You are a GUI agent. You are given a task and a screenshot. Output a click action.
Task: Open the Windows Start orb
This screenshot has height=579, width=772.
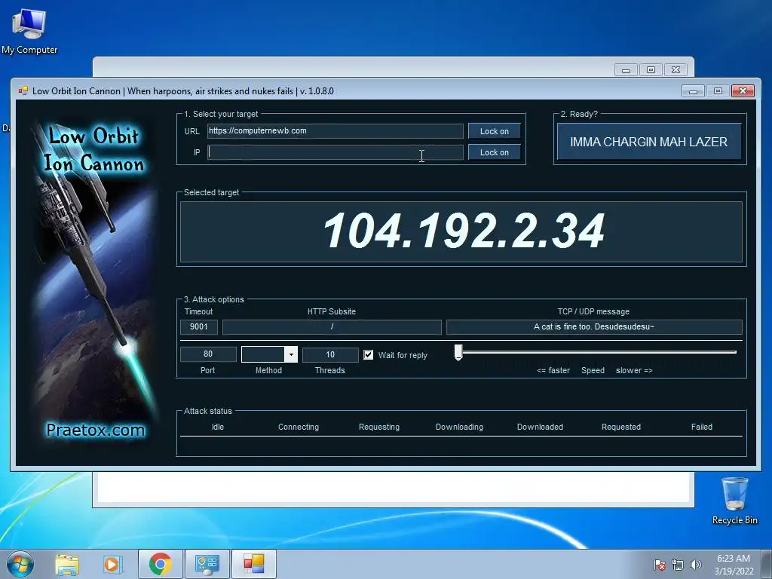point(20,564)
